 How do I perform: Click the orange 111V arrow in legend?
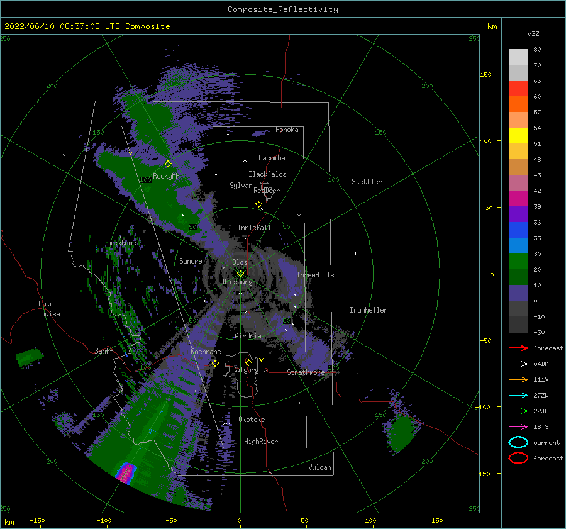click(x=518, y=379)
